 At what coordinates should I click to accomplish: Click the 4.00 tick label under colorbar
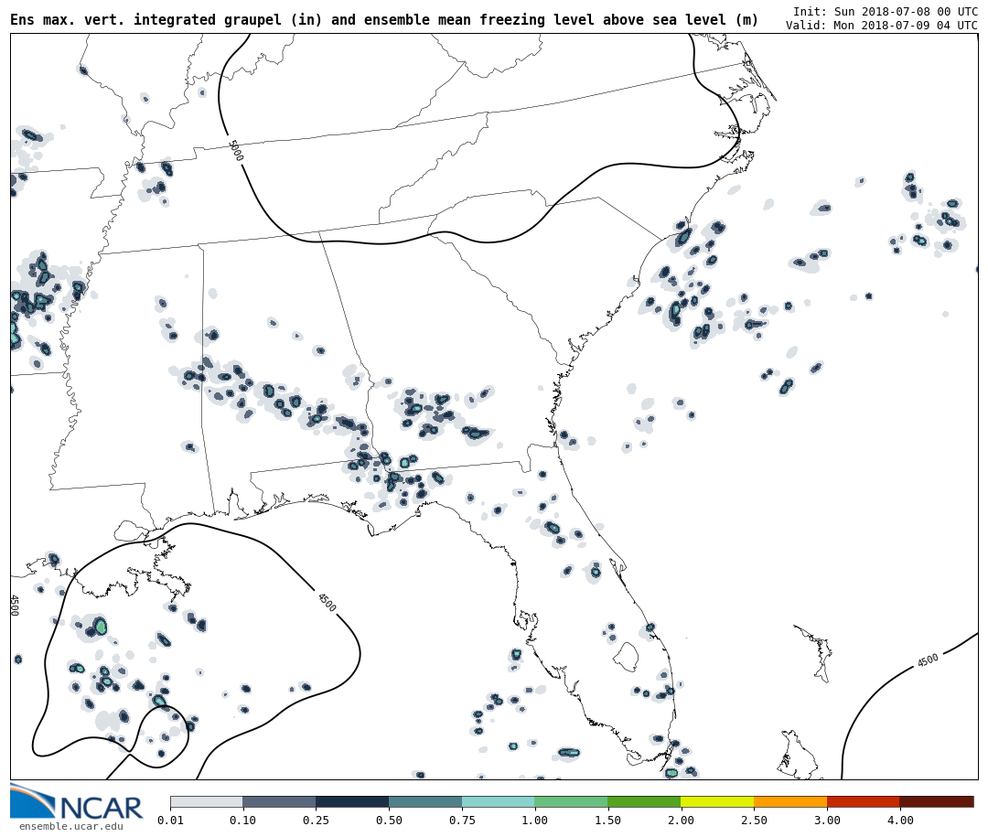point(899,821)
